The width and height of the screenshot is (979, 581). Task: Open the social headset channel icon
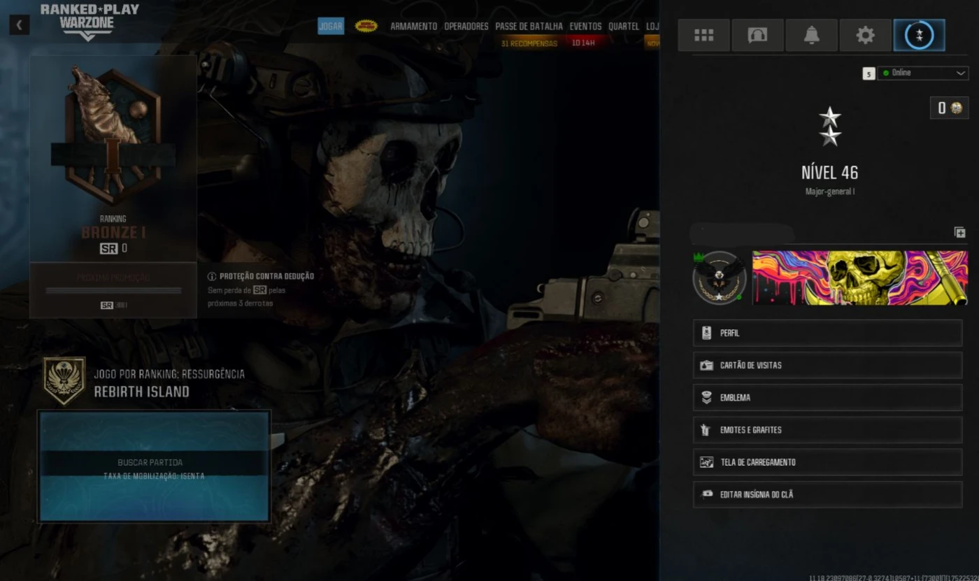757,35
